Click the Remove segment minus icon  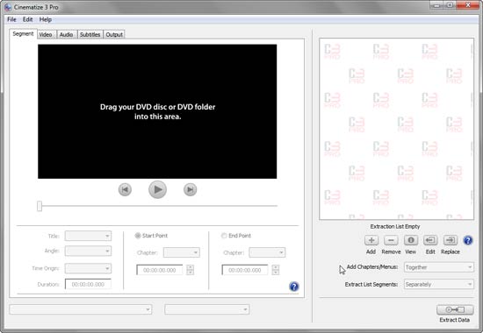tap(391, 240)
